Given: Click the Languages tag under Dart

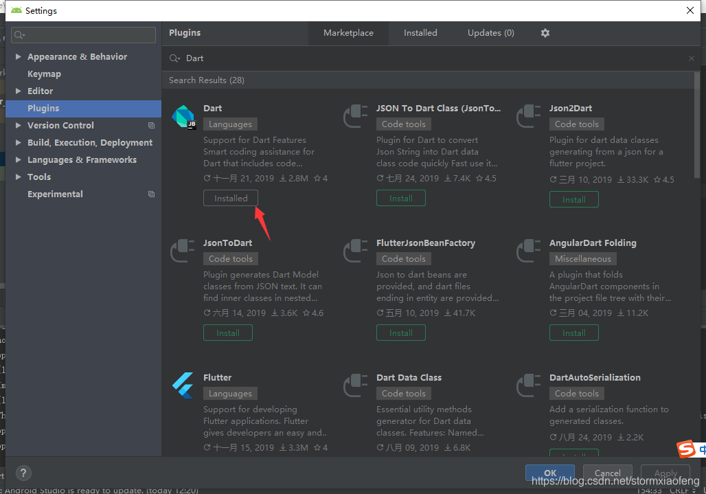Looking at the screenshot, I should (230, 124).
